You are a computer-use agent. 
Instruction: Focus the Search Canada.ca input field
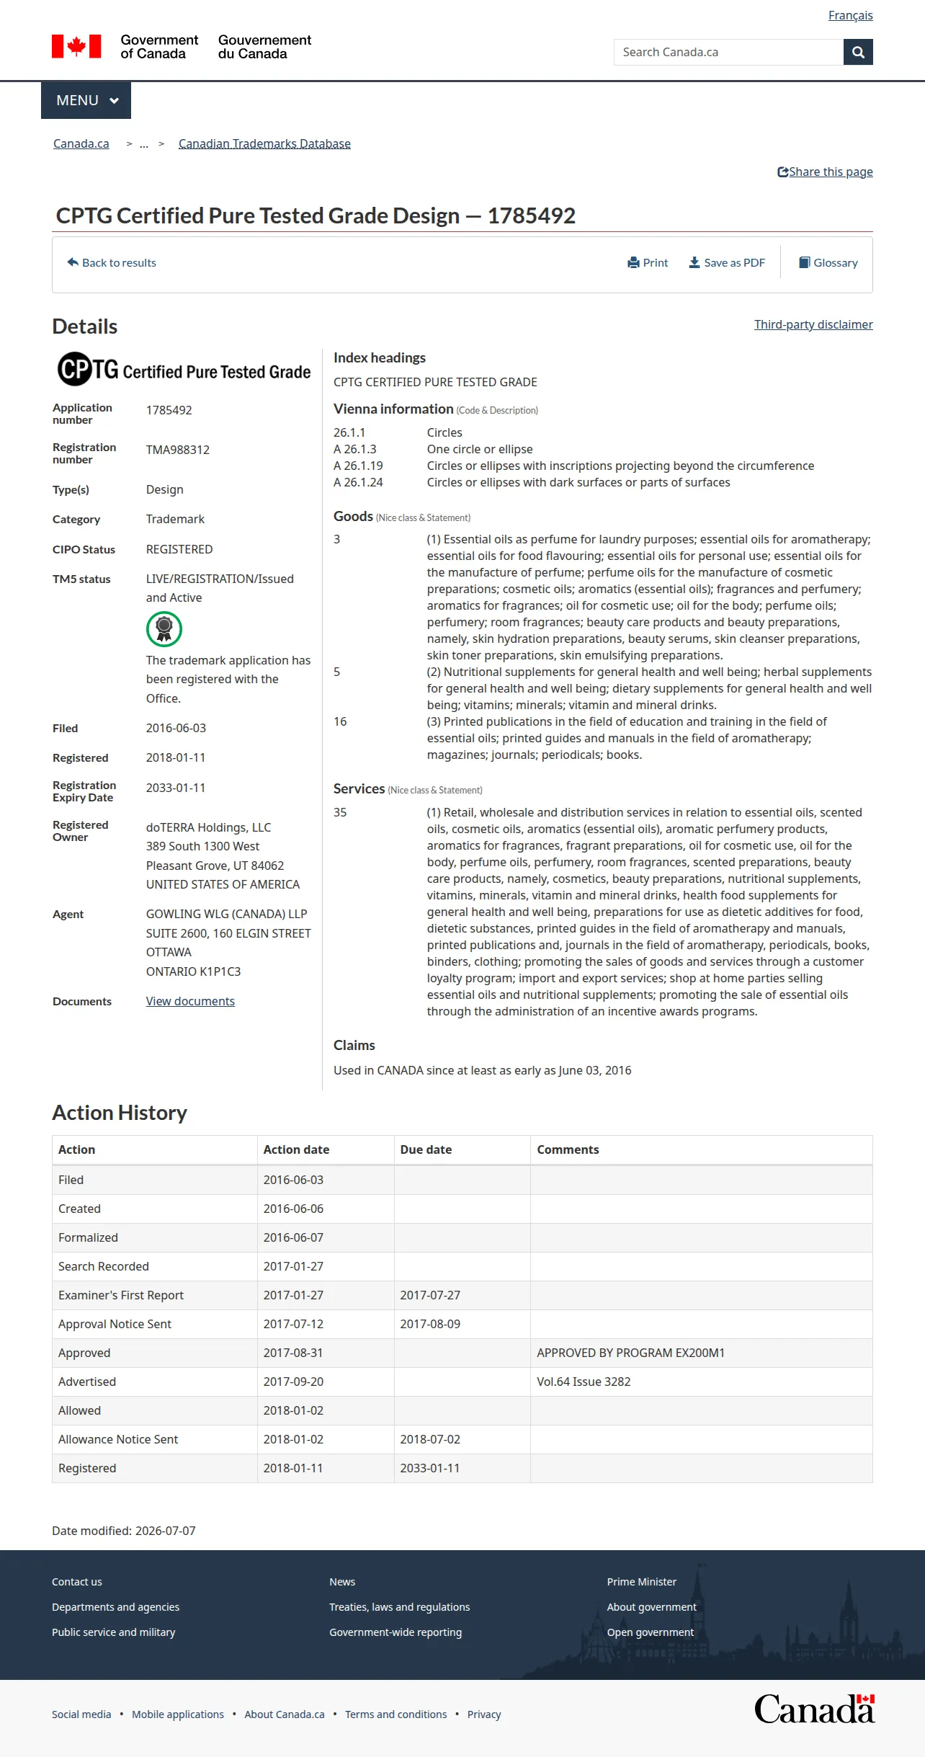(x=728, y=52)
